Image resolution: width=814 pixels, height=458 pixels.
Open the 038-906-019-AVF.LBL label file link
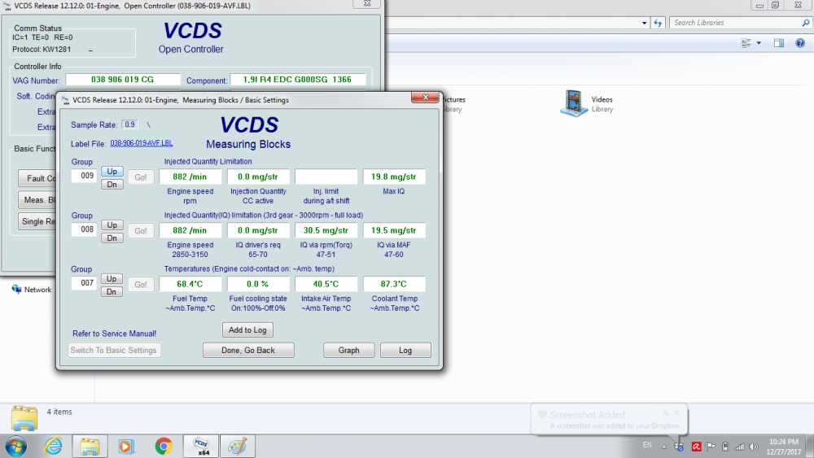pos(141,143)
